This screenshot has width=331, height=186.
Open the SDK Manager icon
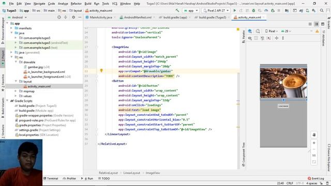(314, 10)
